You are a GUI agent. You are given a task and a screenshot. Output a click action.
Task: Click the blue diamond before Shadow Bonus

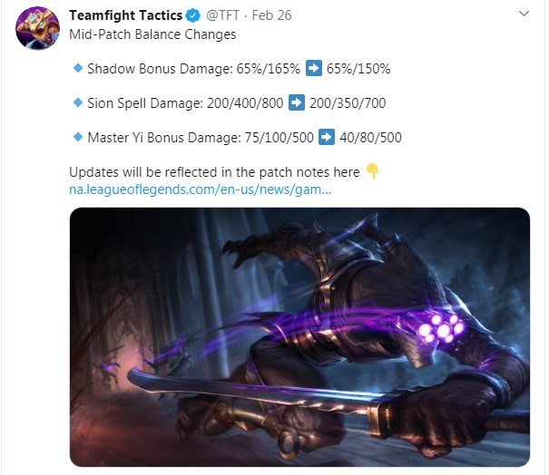tap(78, 67)
